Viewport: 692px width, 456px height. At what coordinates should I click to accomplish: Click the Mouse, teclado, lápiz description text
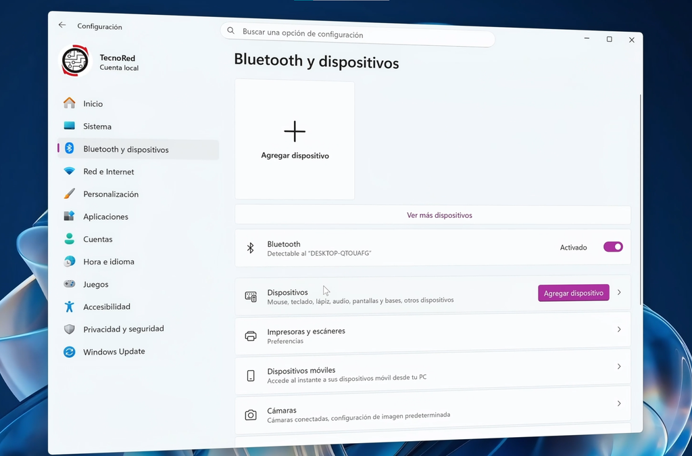[361, 300]
